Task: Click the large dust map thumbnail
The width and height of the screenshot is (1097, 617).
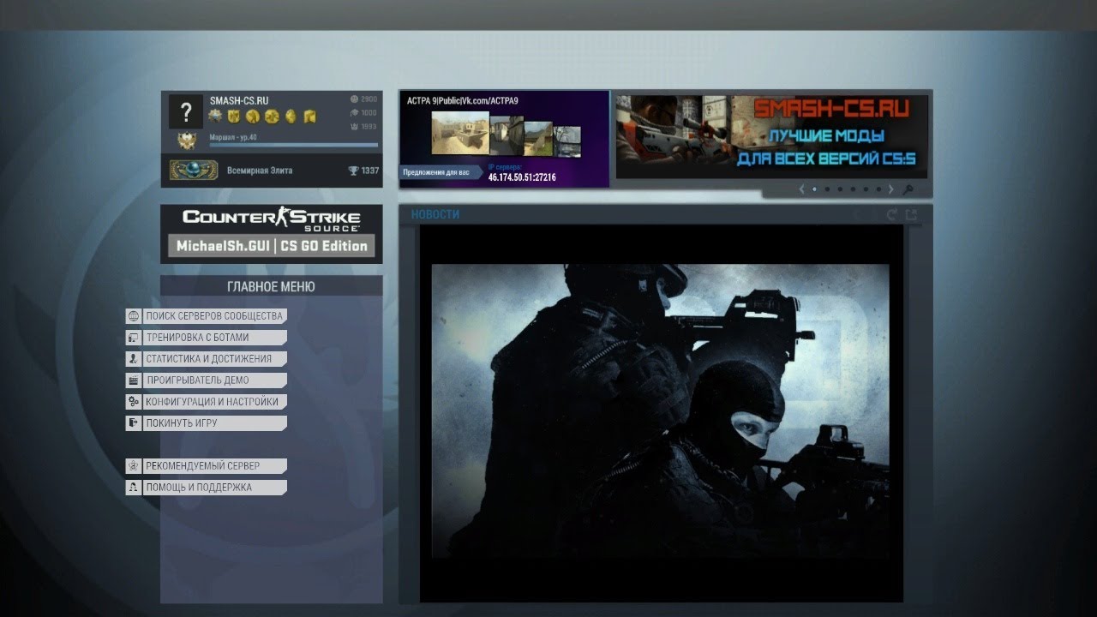Action: [x=459, y=133]
